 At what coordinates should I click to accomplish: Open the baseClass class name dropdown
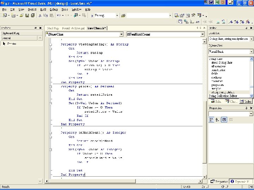click(121, 34)
